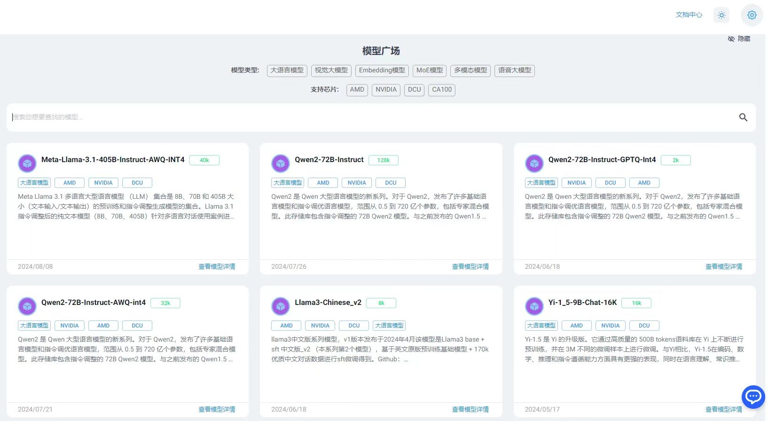Click the Yi-1.5 description paragraph

click(634, 349)
